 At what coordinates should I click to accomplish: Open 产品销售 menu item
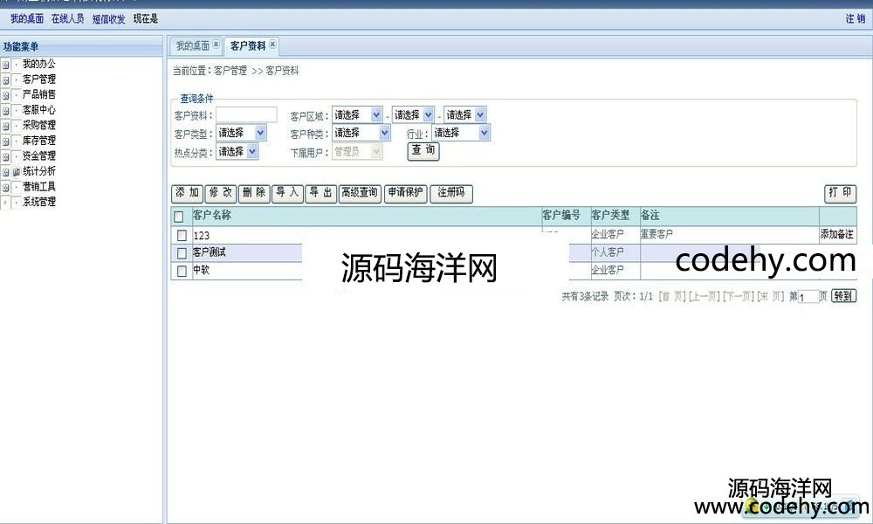click(x=39, y=94)
